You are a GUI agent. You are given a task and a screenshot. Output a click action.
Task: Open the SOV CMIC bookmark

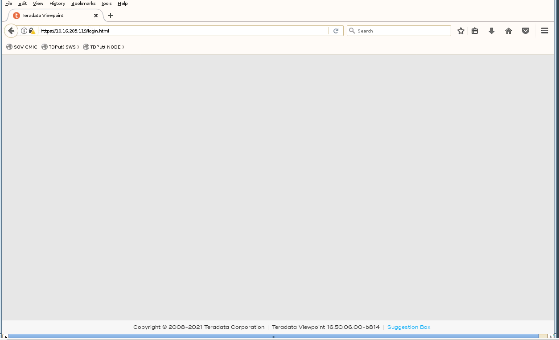[22, 47]
